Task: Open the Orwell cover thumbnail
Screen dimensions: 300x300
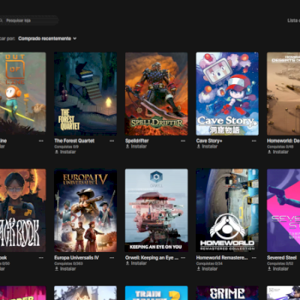Action: pos(156,211)
